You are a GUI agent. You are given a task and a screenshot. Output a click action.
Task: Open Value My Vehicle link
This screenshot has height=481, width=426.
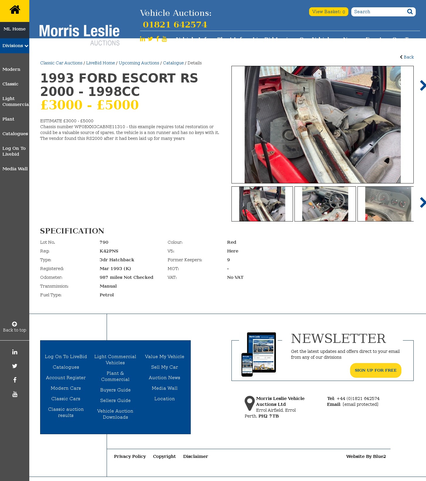(x=165, y=357)
